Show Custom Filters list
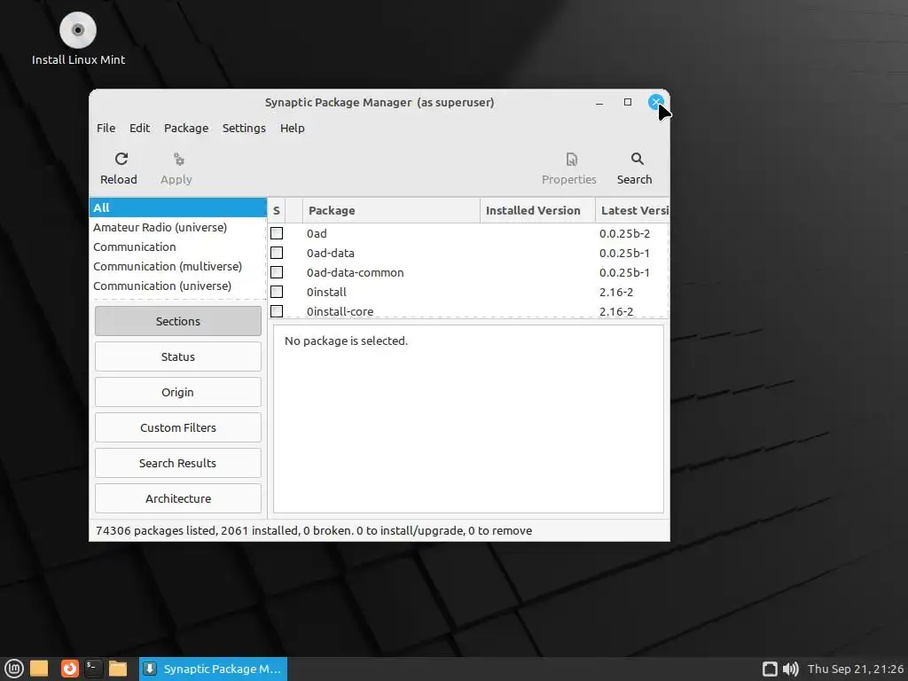This screenshot has width=908, height=681. [x=177, y=428]
